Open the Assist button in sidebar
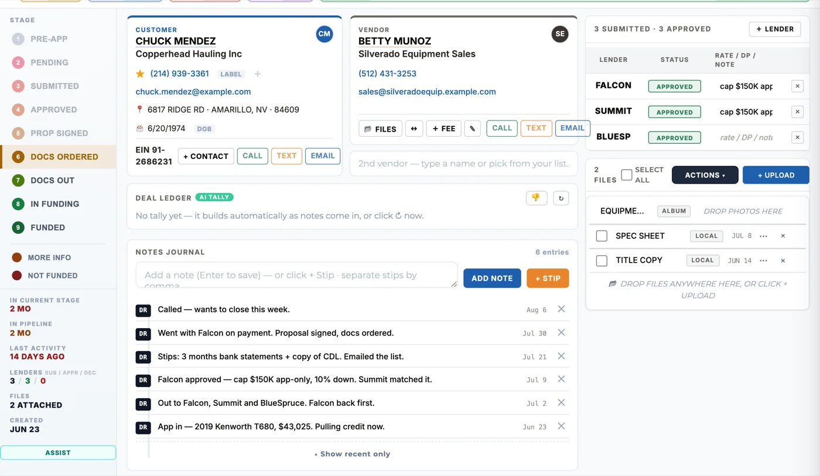820x476 pixels. point(58,453)
